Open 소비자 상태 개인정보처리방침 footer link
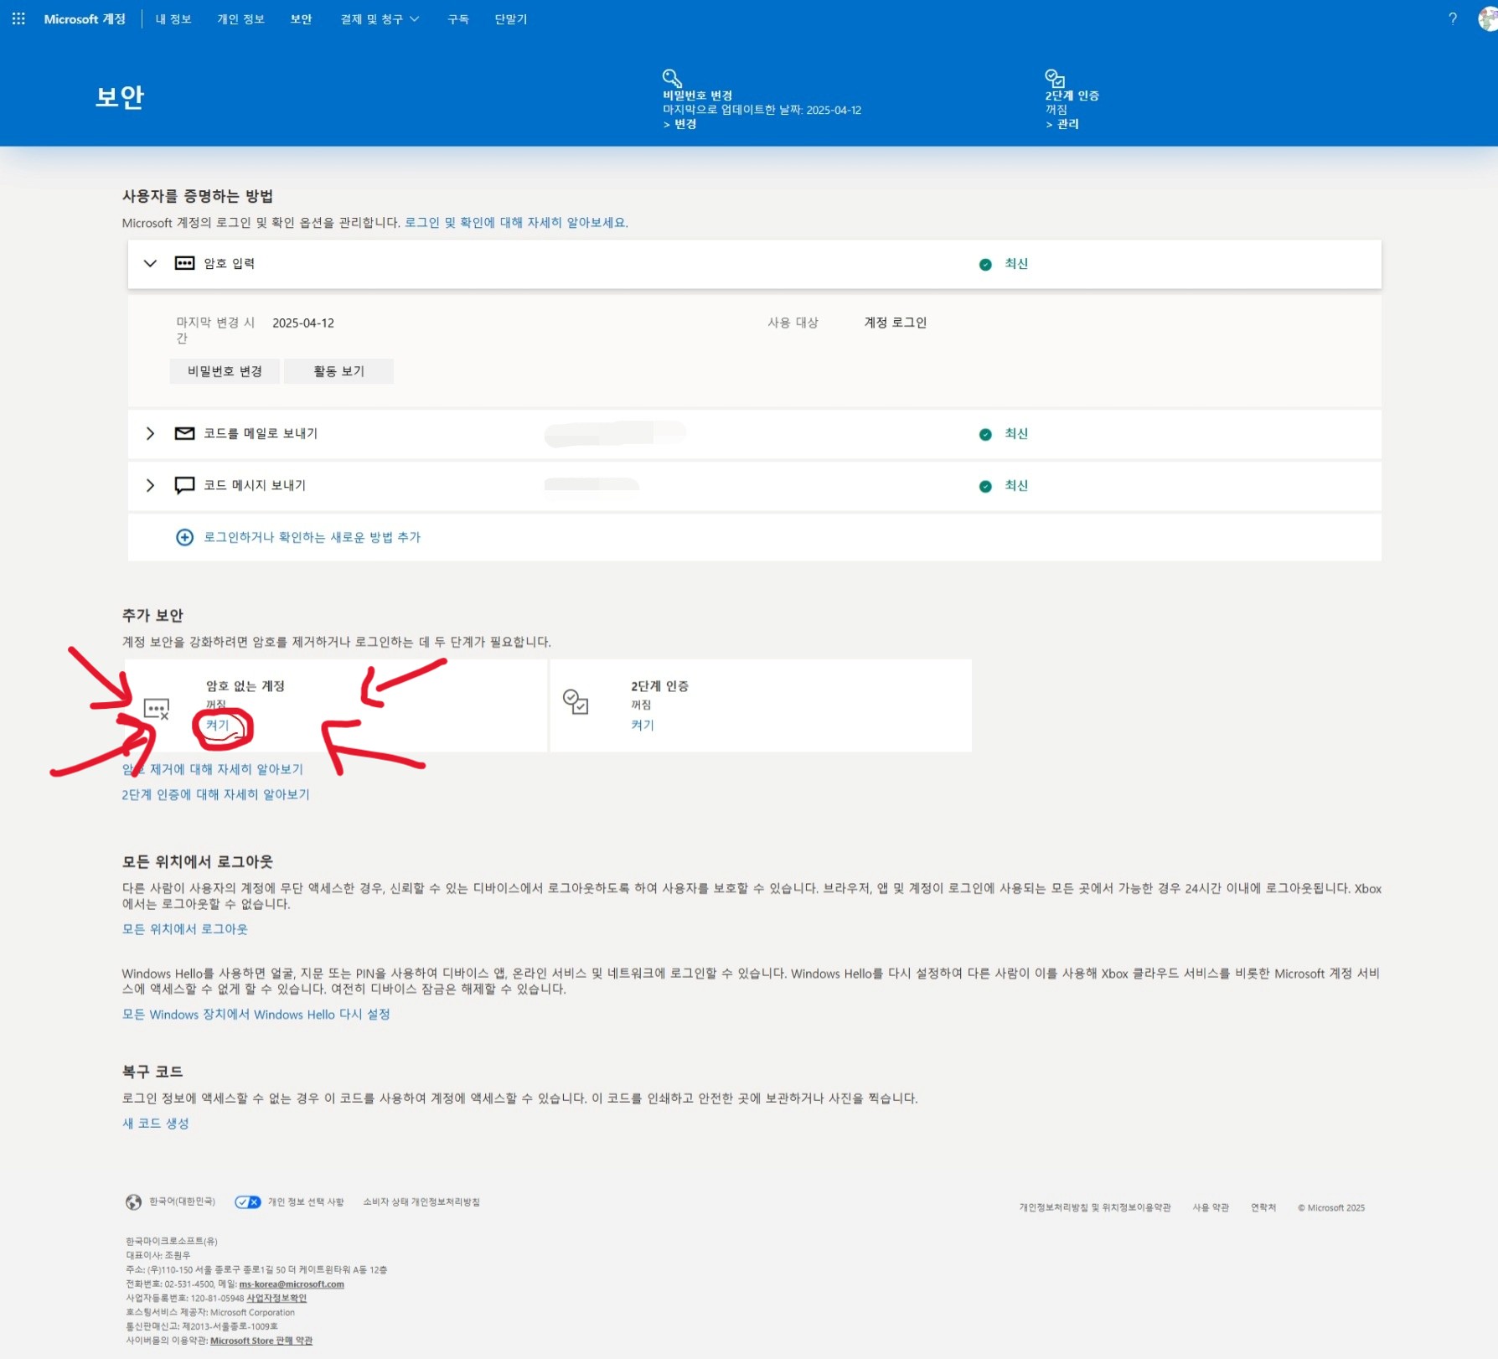 point(421,1201)
